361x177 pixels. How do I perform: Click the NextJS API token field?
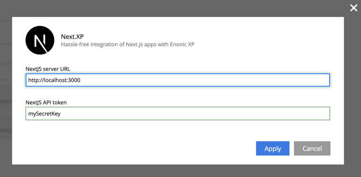tap(178, 113)
